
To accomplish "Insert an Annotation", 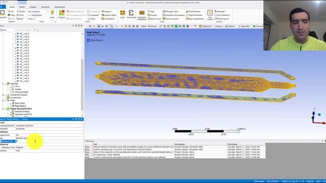I will [x=108, y=19].
